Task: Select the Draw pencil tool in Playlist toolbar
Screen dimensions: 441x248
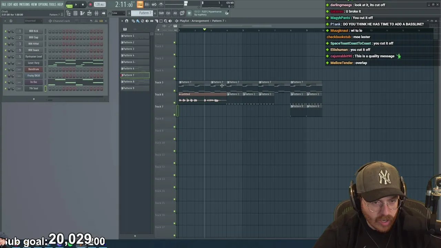Action: pyautogui.click(x=133, y=21)
